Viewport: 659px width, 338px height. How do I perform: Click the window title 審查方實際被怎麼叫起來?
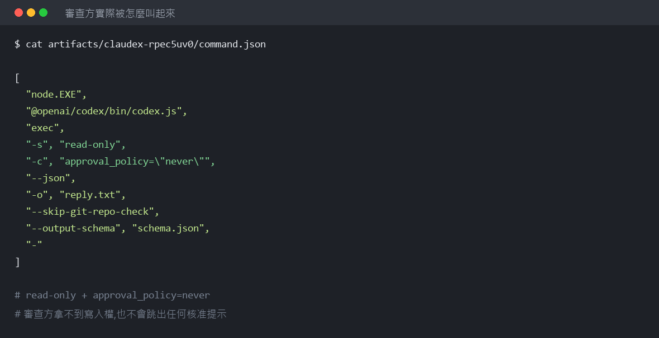point(120,13)
